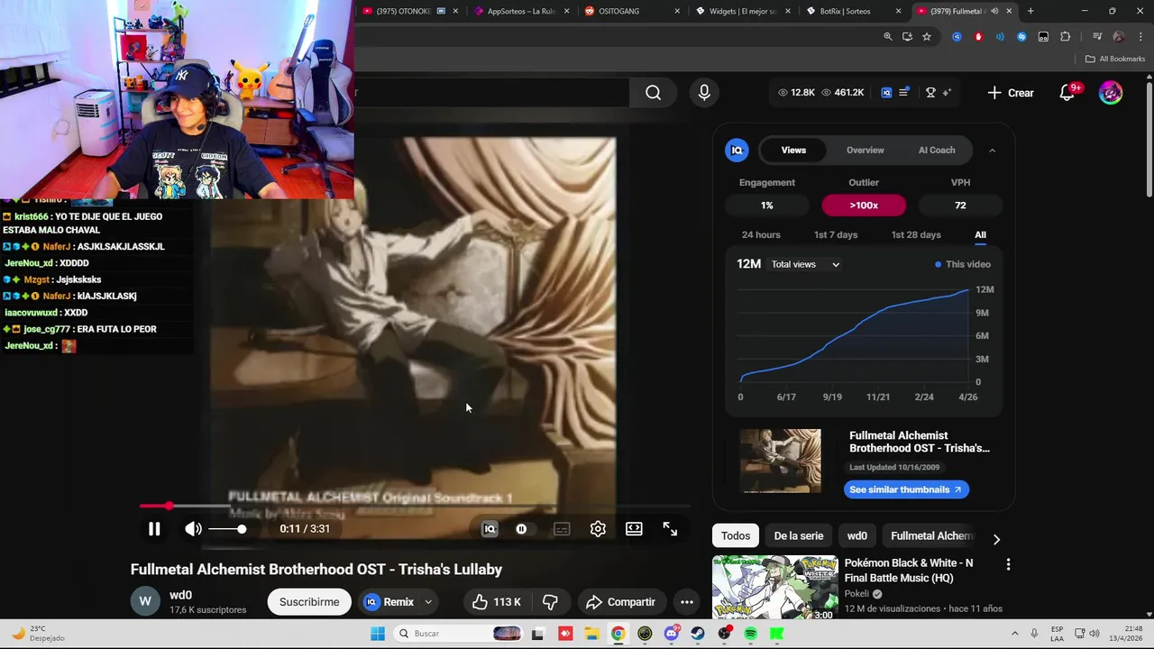Switch to theater mode
1154x649 pixels.
tap(634, 529)
